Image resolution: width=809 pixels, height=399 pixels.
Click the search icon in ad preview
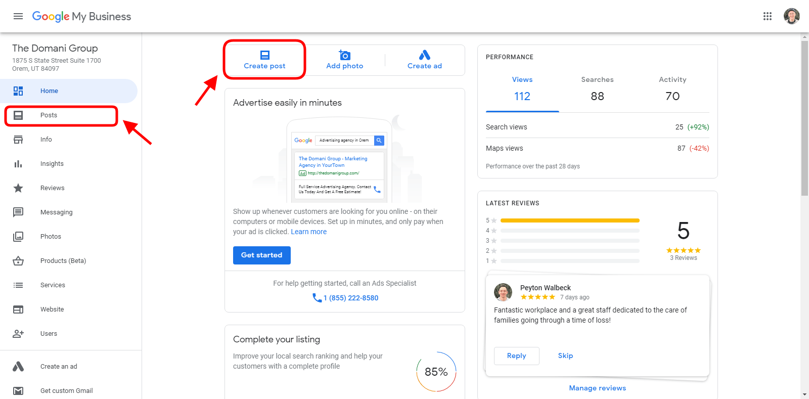coord(379,140)
